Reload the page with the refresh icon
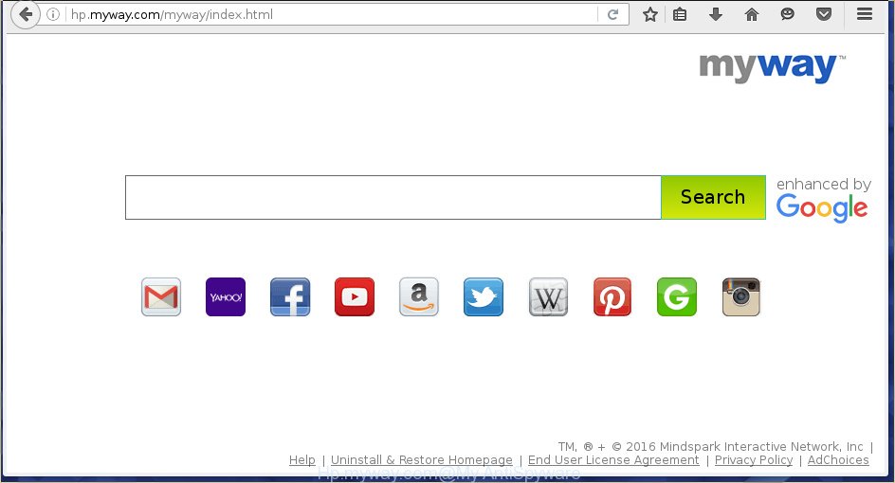895x483 pixels. point(613,14)
